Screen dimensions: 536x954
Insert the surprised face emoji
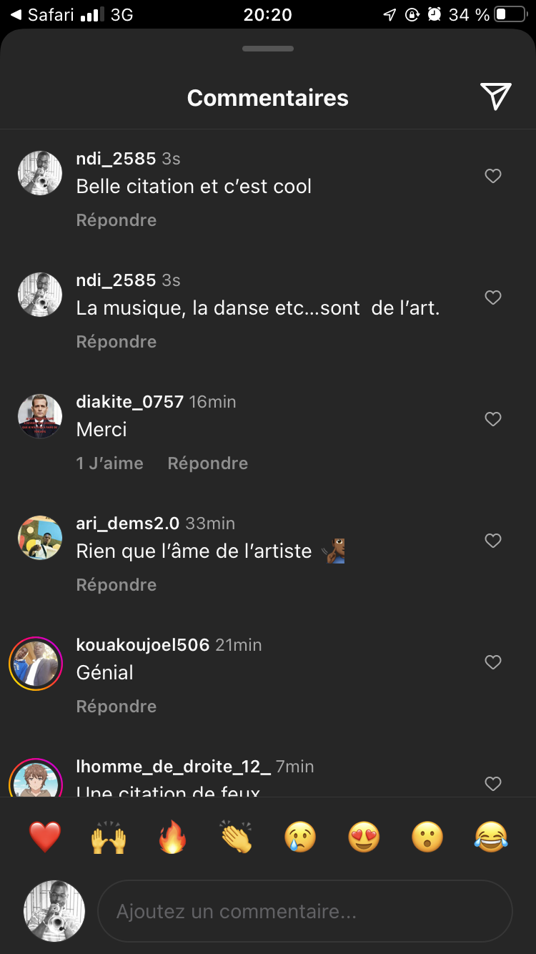[427, 837]
